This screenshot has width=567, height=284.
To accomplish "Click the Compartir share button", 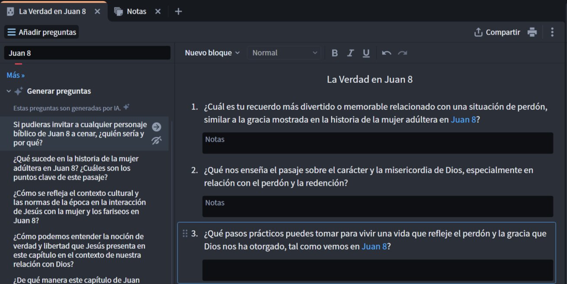I will point(497,32).
